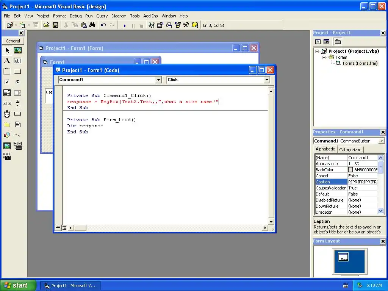
Task: Open the Add-Ins menu
Action: point(150,16)
